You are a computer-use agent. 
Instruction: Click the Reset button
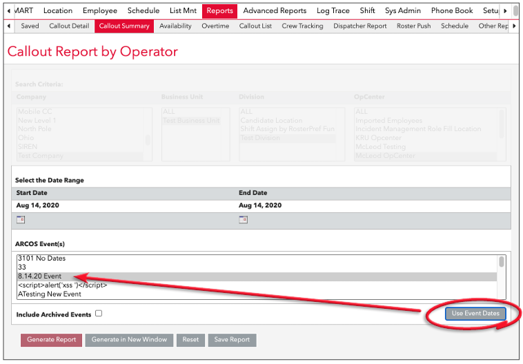[x=190, y=340]
